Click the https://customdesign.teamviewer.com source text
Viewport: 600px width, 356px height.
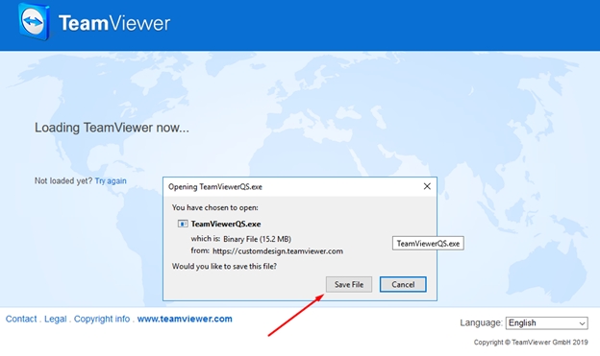(x=278, y=251)
